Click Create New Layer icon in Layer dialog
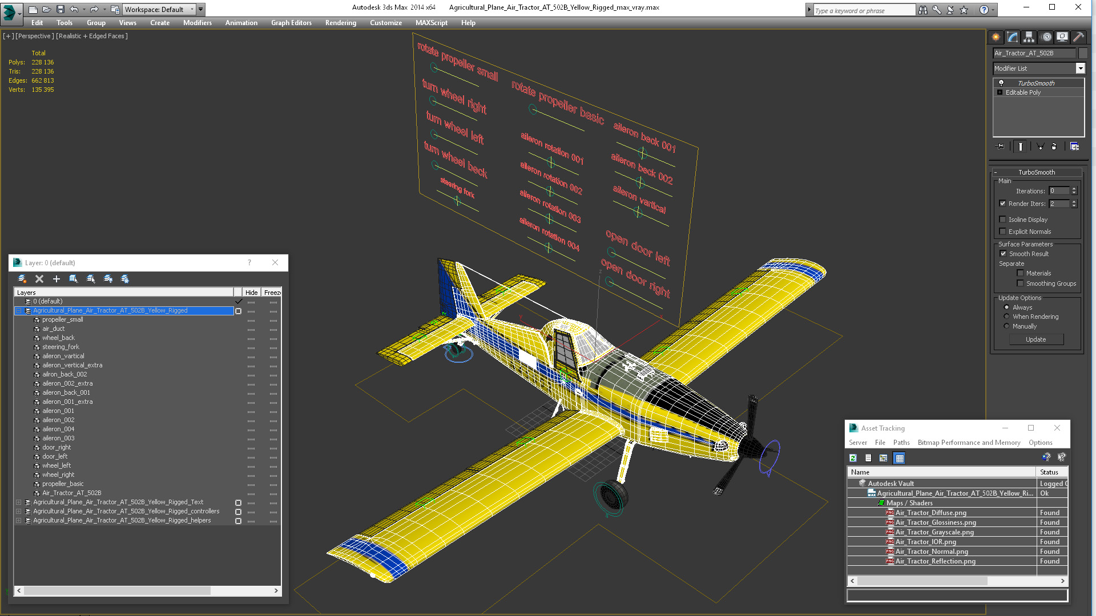 (x=22, y=279)
